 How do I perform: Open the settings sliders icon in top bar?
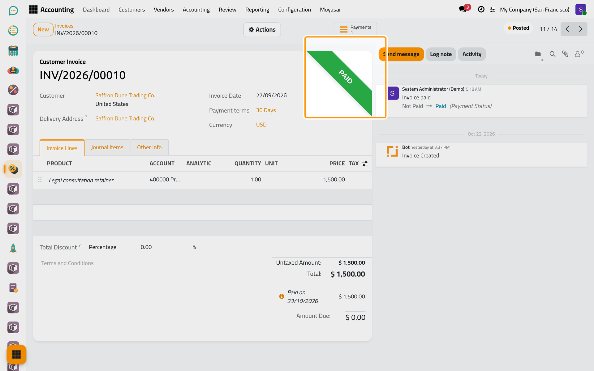point(492,10)
